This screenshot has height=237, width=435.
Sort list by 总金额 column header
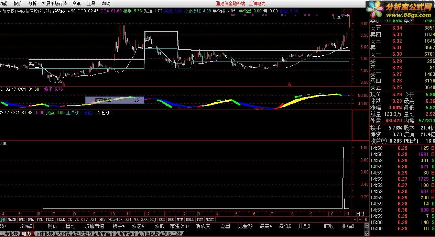coord(245,226)
